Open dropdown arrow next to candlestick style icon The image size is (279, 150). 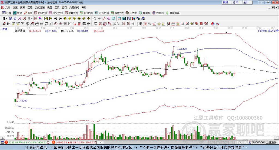tap(32, 19)
